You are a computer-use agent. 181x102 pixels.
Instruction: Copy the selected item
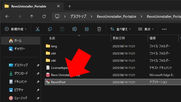point(50,29)
